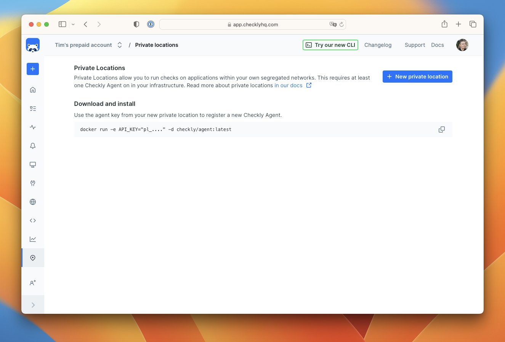Click the privacy shield icon in Safari

(x=136, y=24)
